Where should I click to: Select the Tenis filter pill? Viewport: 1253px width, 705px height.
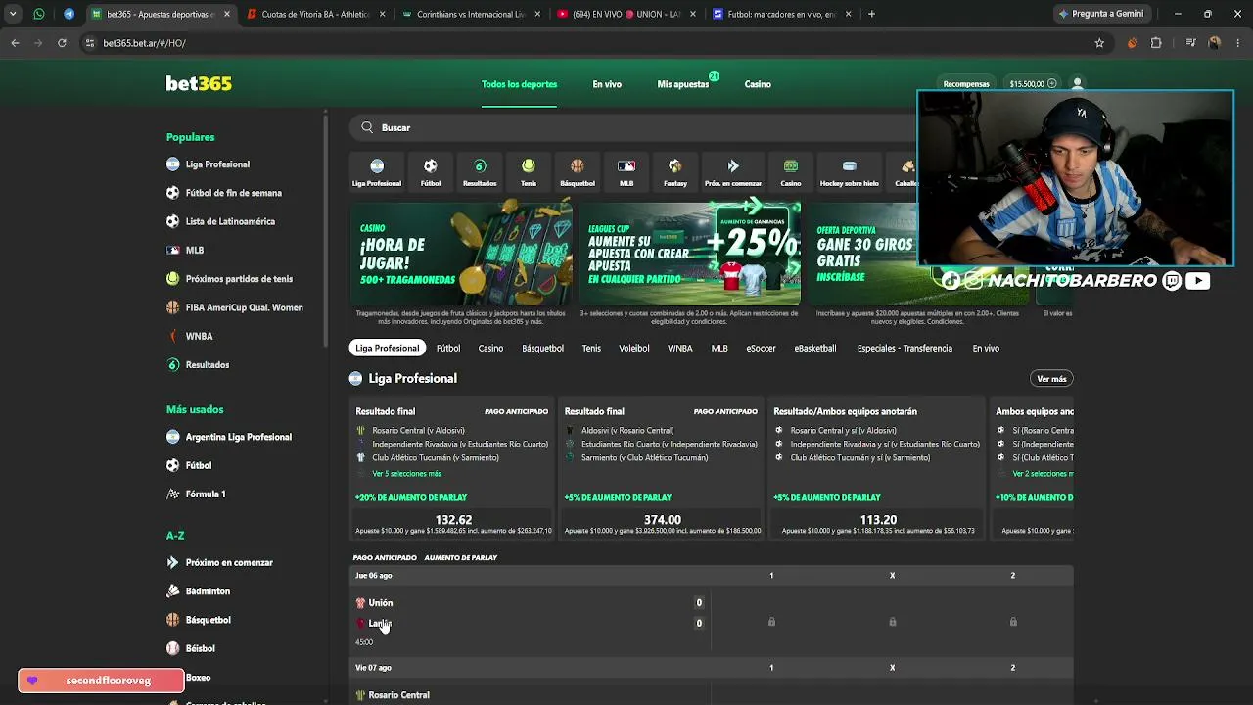[x=591, y=348]
